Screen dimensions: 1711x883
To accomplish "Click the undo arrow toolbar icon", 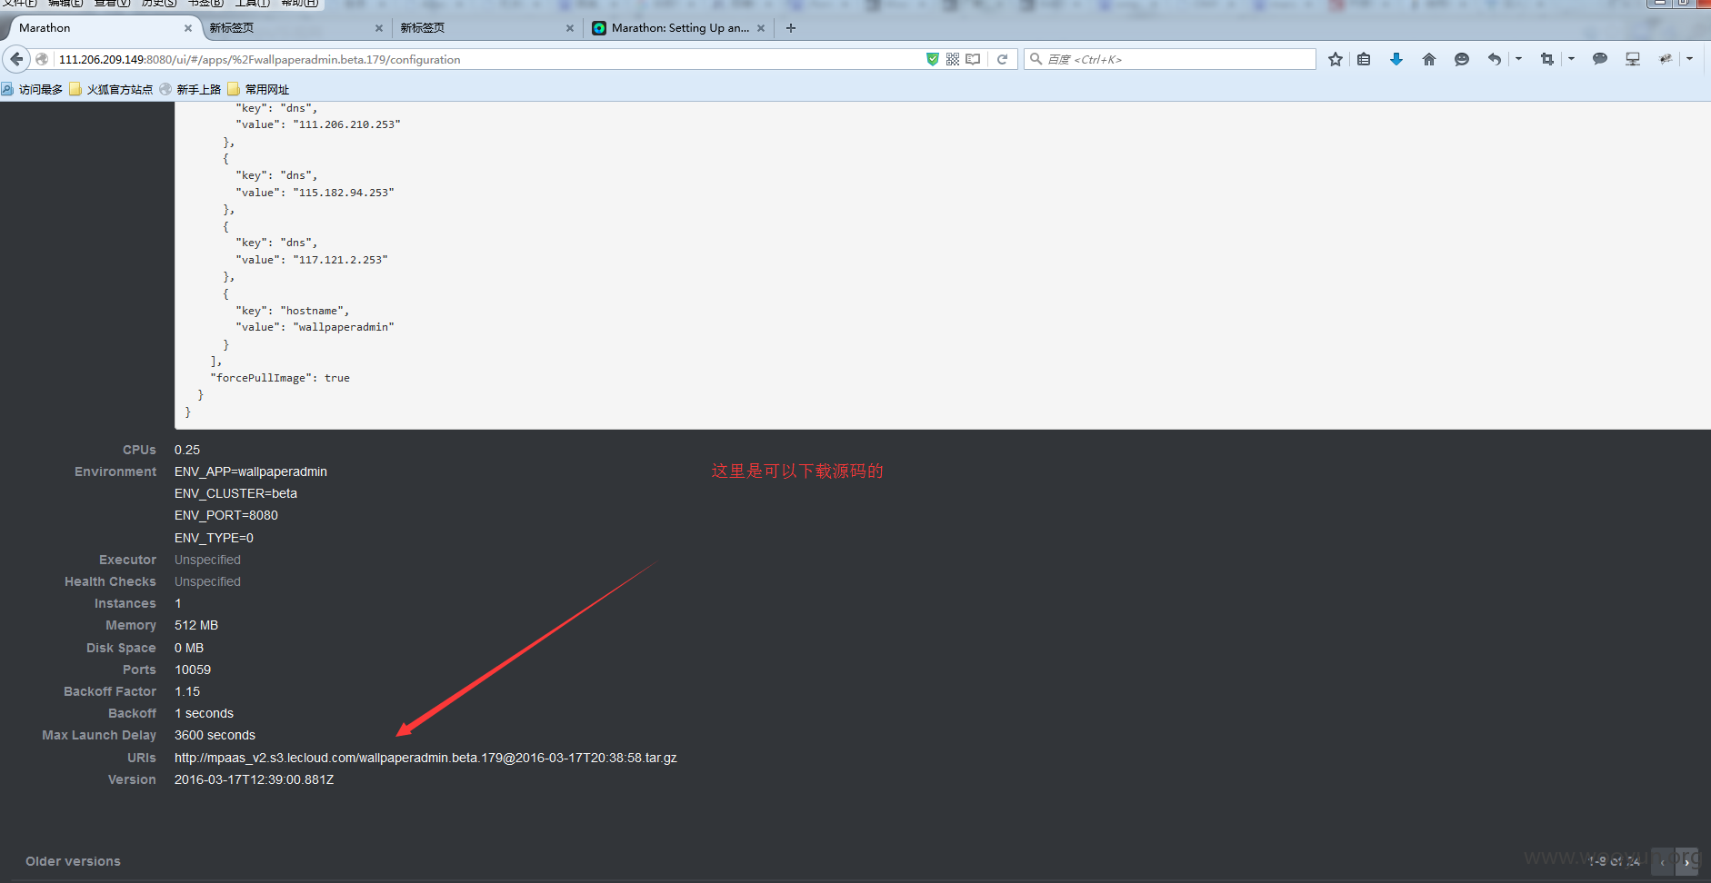I will coord(1495,59).
